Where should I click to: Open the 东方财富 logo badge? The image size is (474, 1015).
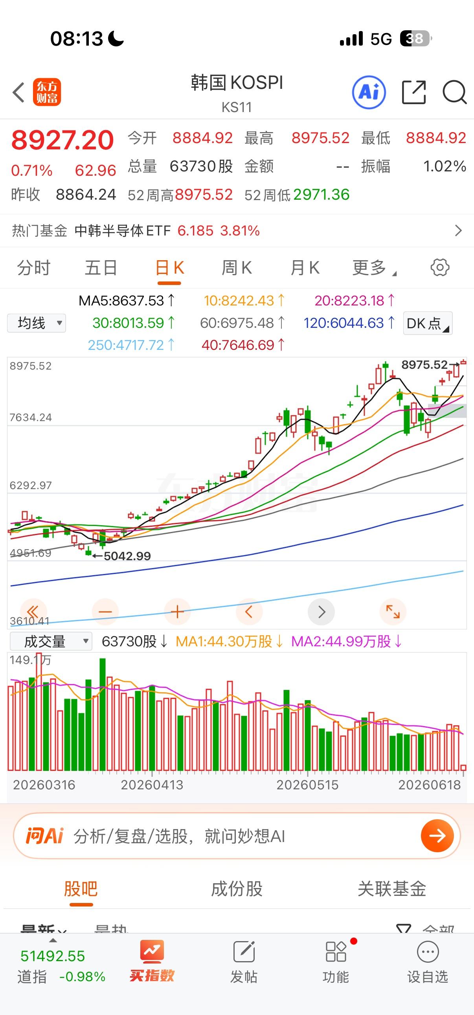(47, 92)
